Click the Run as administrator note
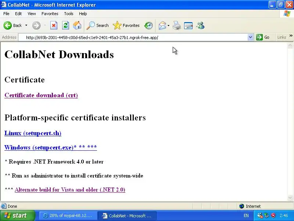 (74, 176)
